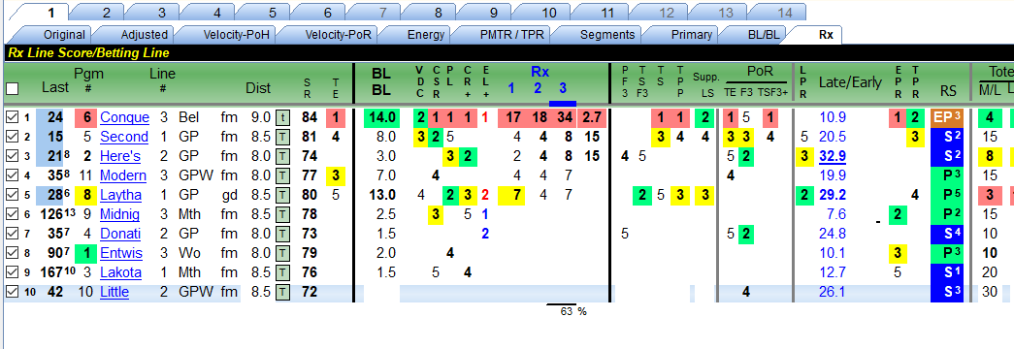Uncheck row 1 checkbox for Conque
The height and width of the screenshot is (349, 1014).
pos(12,117)
